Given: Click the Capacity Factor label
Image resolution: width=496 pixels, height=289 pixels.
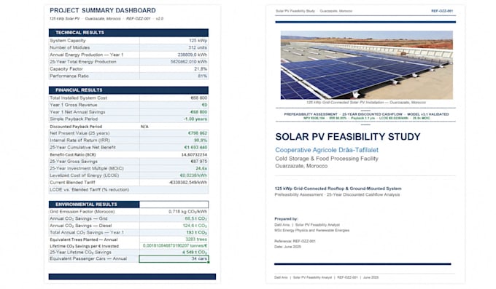Looking at the screenshot, I should pos(66,69).
